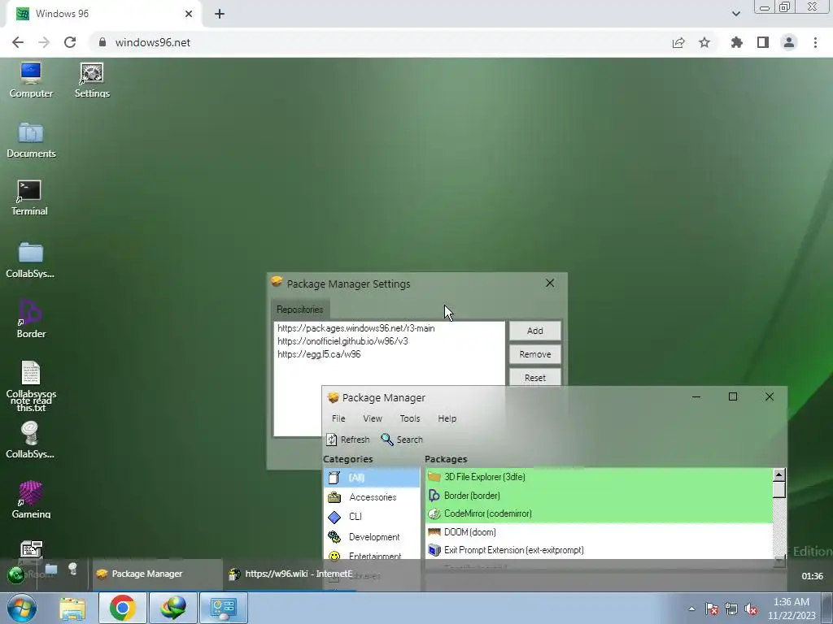Open the Help menu in Package Manager
Viewport: 833px width, 624px height.
(447, 418)
